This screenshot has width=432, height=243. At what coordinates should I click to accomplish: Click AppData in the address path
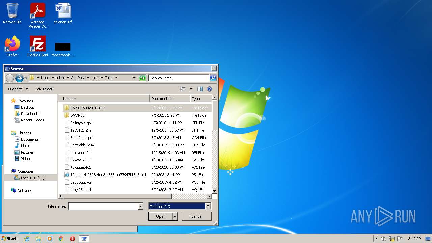point(78,78)
